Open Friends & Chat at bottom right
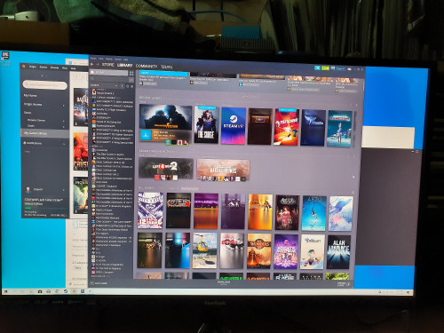This screenshot has width=444, height=333. 344,284
